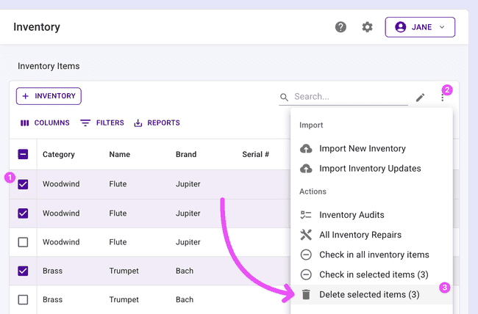
Task: Sort by Name column header
Action: (119, 155)
